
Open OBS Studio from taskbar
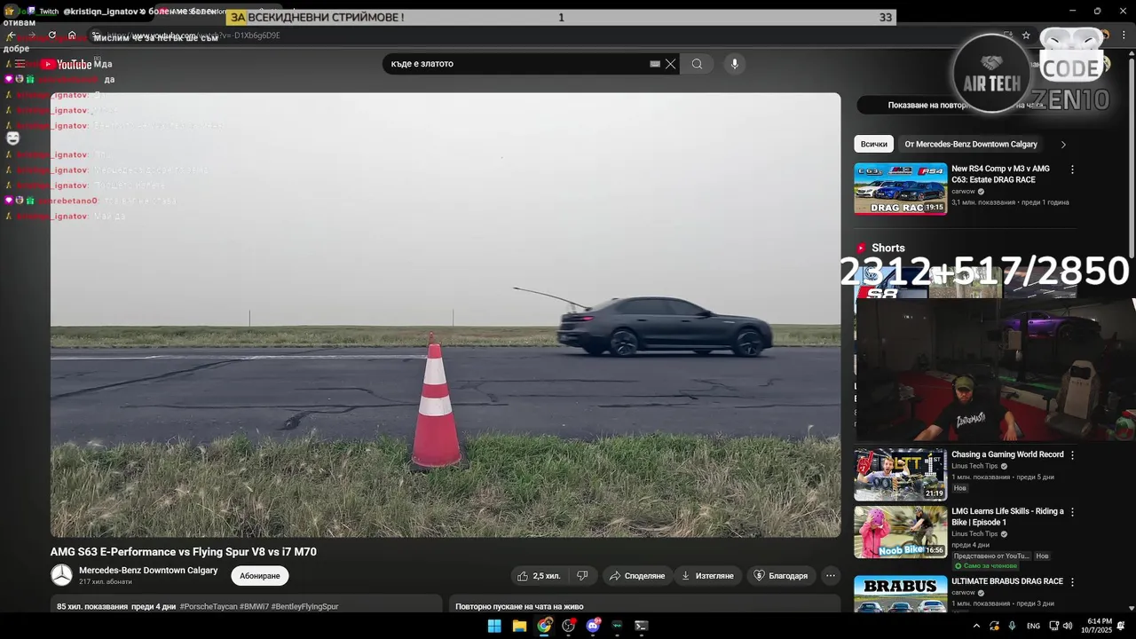[x=569, y=626]
